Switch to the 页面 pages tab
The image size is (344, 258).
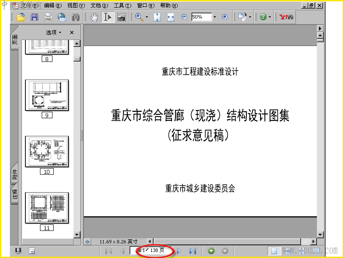pos(15,39)
